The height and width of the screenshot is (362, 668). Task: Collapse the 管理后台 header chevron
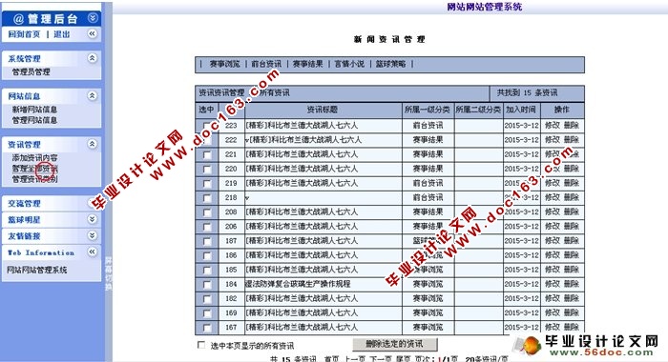click(x=93, y=18)
